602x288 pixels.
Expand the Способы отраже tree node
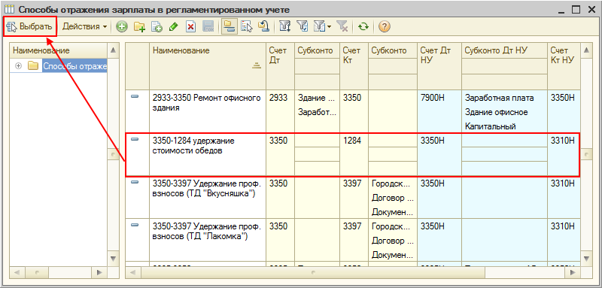coord(17,66)
